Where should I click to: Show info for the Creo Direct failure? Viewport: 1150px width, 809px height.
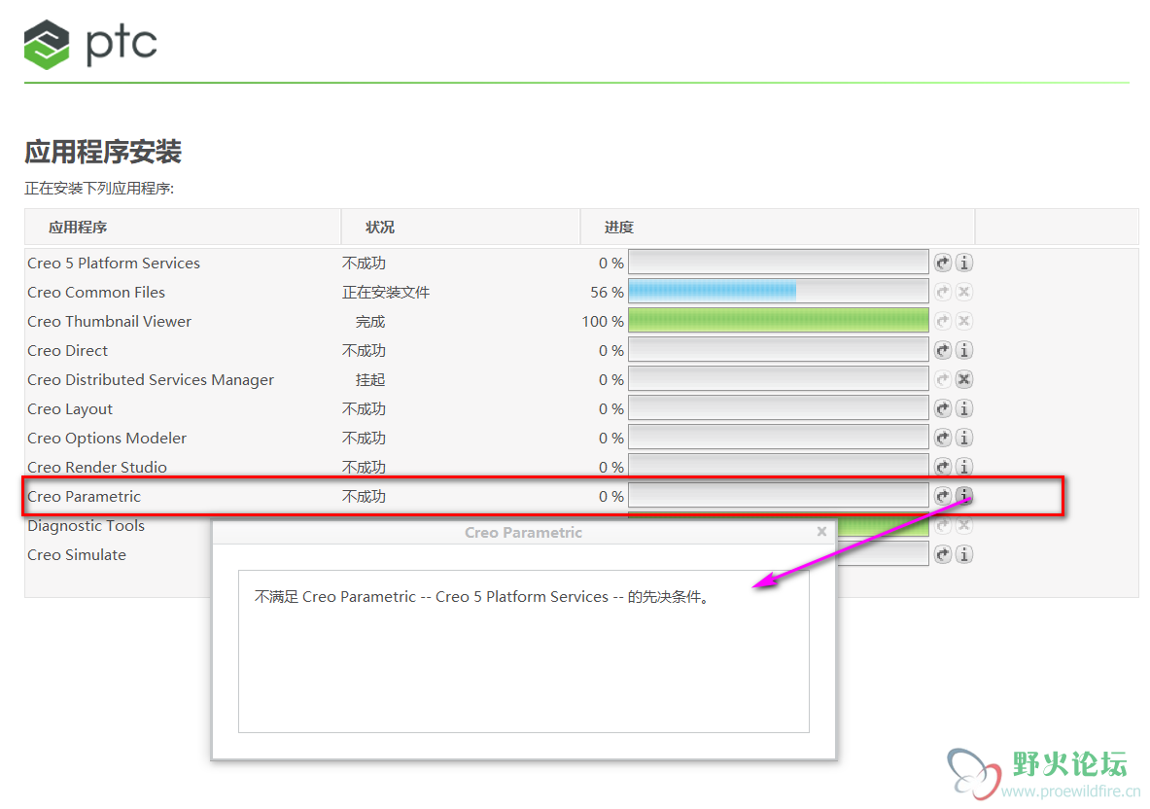point(963,350)
